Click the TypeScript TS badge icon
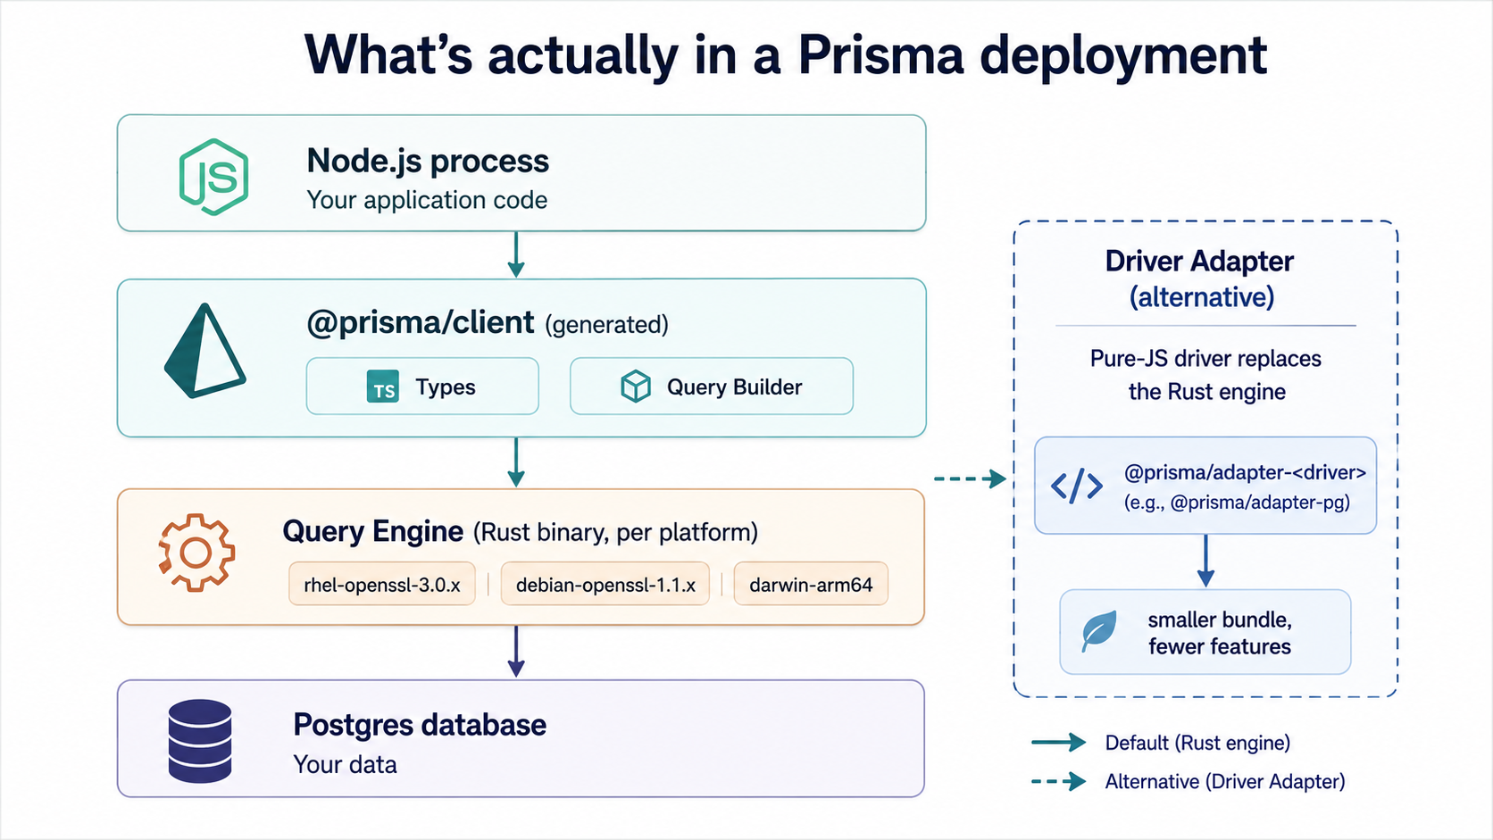This screenshot has width=1493, height=840. point(383,387)
